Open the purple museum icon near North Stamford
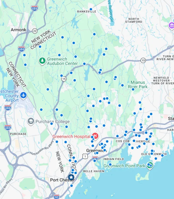The height and width of the screenshot is (199, 174). tap(171, 26)
